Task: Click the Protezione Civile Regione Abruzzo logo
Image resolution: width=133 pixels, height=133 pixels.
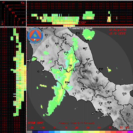Action: [x=35, y=36]
